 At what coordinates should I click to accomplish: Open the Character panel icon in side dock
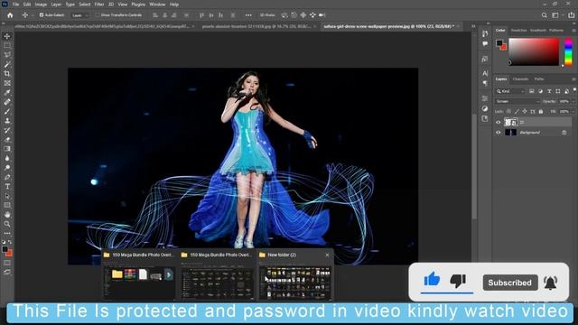(485, 73)
